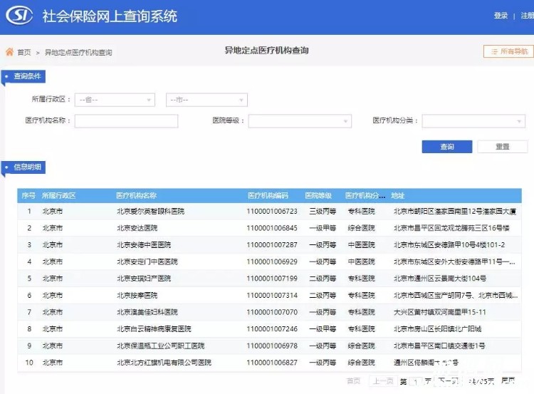Go to 首页 in breadcrumb
The height and width of the screenshot is (394, 534).
24,52
